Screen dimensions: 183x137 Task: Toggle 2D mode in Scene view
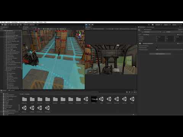[x=36, y=29]
